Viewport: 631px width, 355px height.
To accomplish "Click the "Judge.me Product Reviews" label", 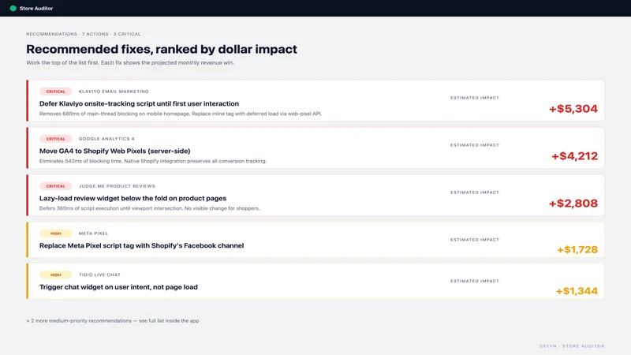I will tap(117, 186).
